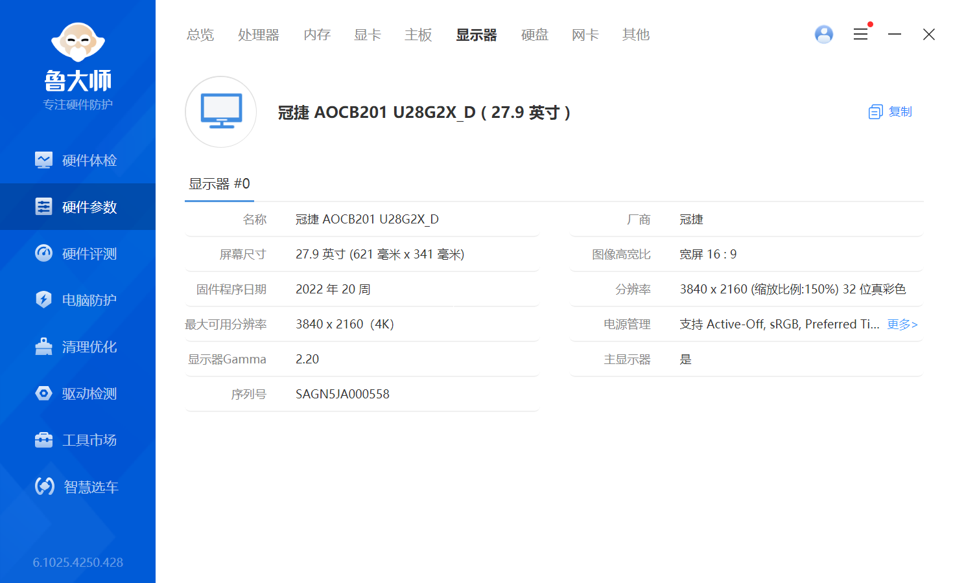Click the 清理优化 broom icon
The image size is (953, 583).
(43, 347)
